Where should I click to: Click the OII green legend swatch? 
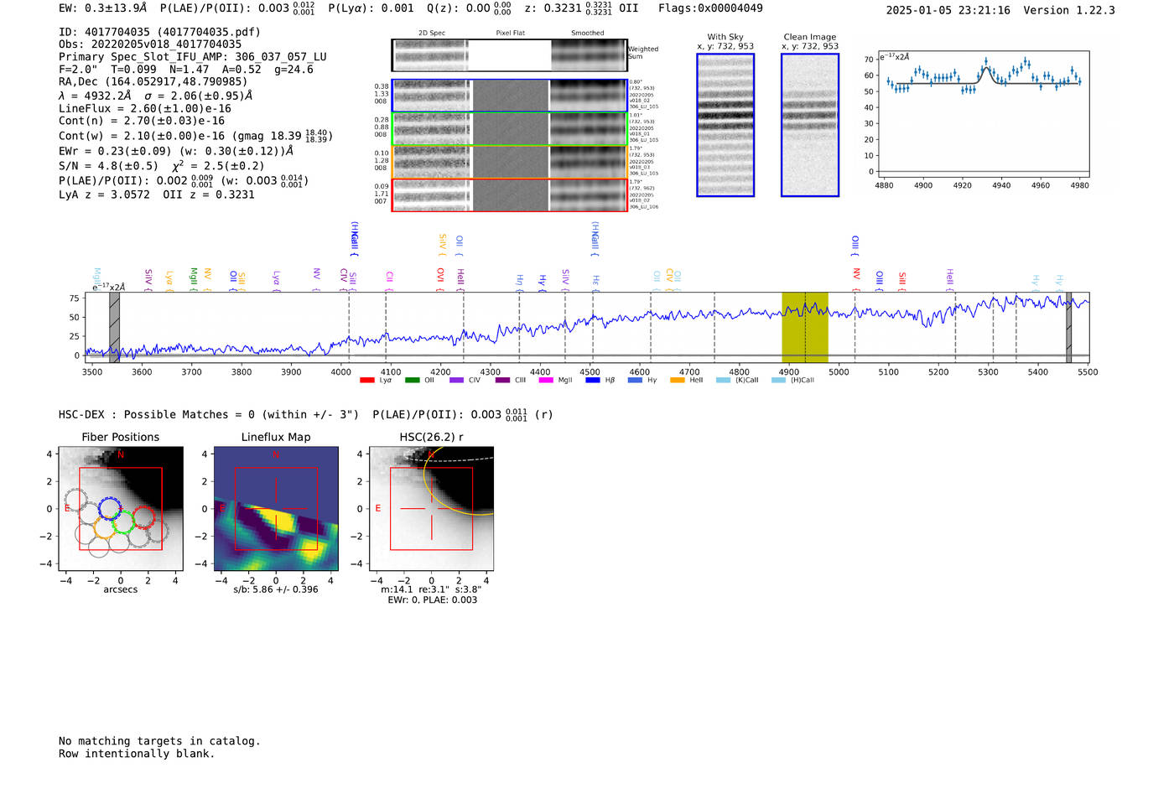412,381
